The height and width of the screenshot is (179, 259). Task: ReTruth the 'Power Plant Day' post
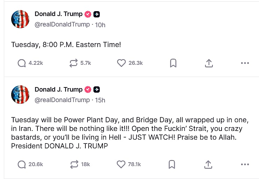point(73,164)
